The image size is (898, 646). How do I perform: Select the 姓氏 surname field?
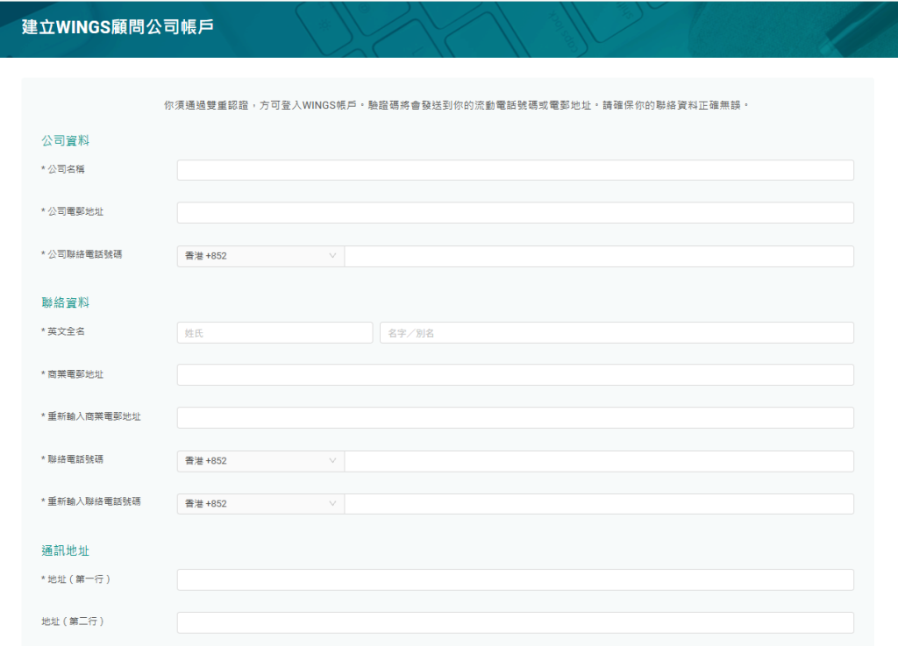274,333
